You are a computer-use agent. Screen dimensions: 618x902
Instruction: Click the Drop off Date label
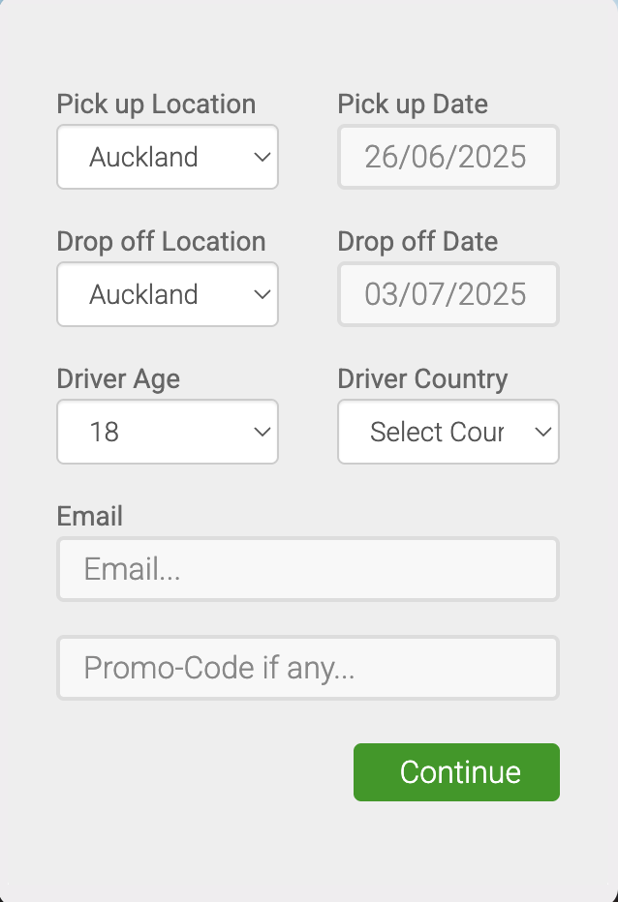(x=417, y=242)
